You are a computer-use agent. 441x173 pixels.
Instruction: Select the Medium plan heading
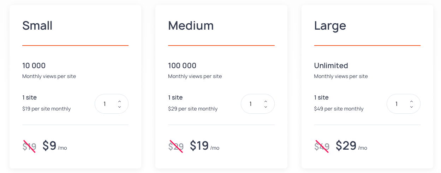[191, 25]
